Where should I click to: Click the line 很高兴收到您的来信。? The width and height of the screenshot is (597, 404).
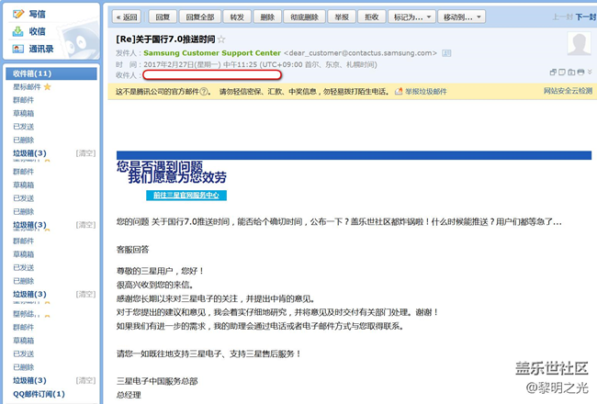(x=156, y=285)
